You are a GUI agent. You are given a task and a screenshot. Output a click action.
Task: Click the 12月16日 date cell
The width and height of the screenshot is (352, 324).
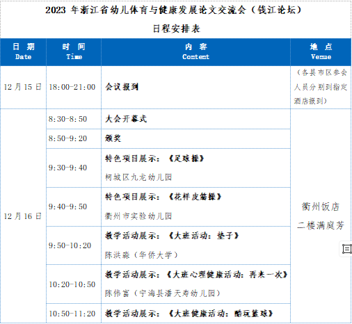23,216
